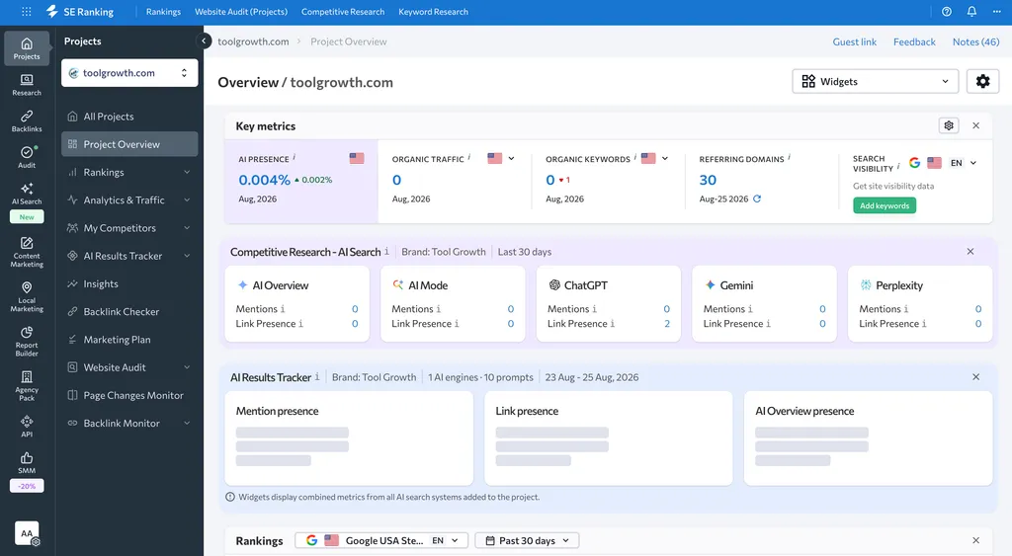1012x556 pixels.
Task: Click the AA user avatar
Action: [x=27, y=533]
